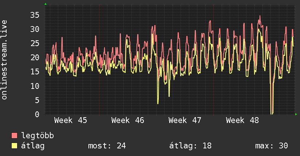Click the Week 46 axis label
Screen dimensions: 300x156
pyautogui.click(x=128, y=120)
